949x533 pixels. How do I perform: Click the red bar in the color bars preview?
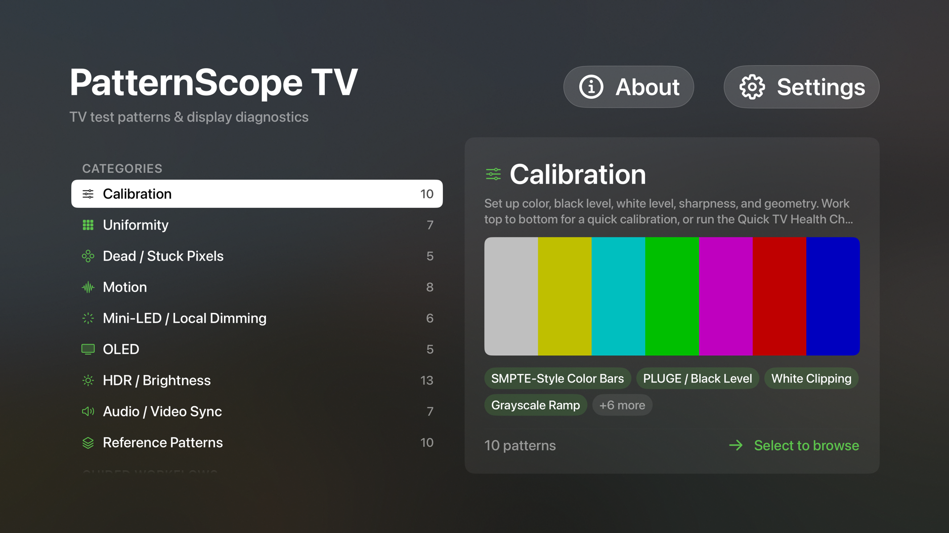click(x=779, y=296)
